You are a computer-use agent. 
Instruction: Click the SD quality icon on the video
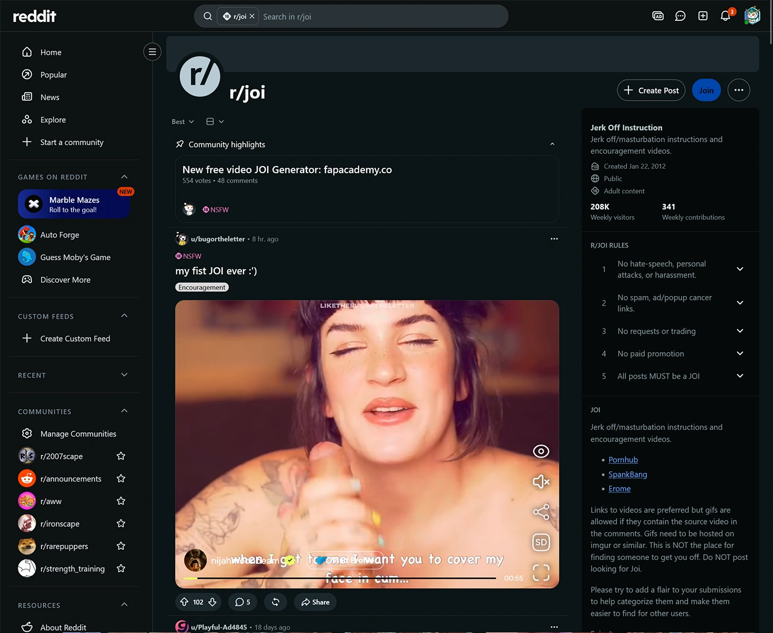tap(541, 542)
